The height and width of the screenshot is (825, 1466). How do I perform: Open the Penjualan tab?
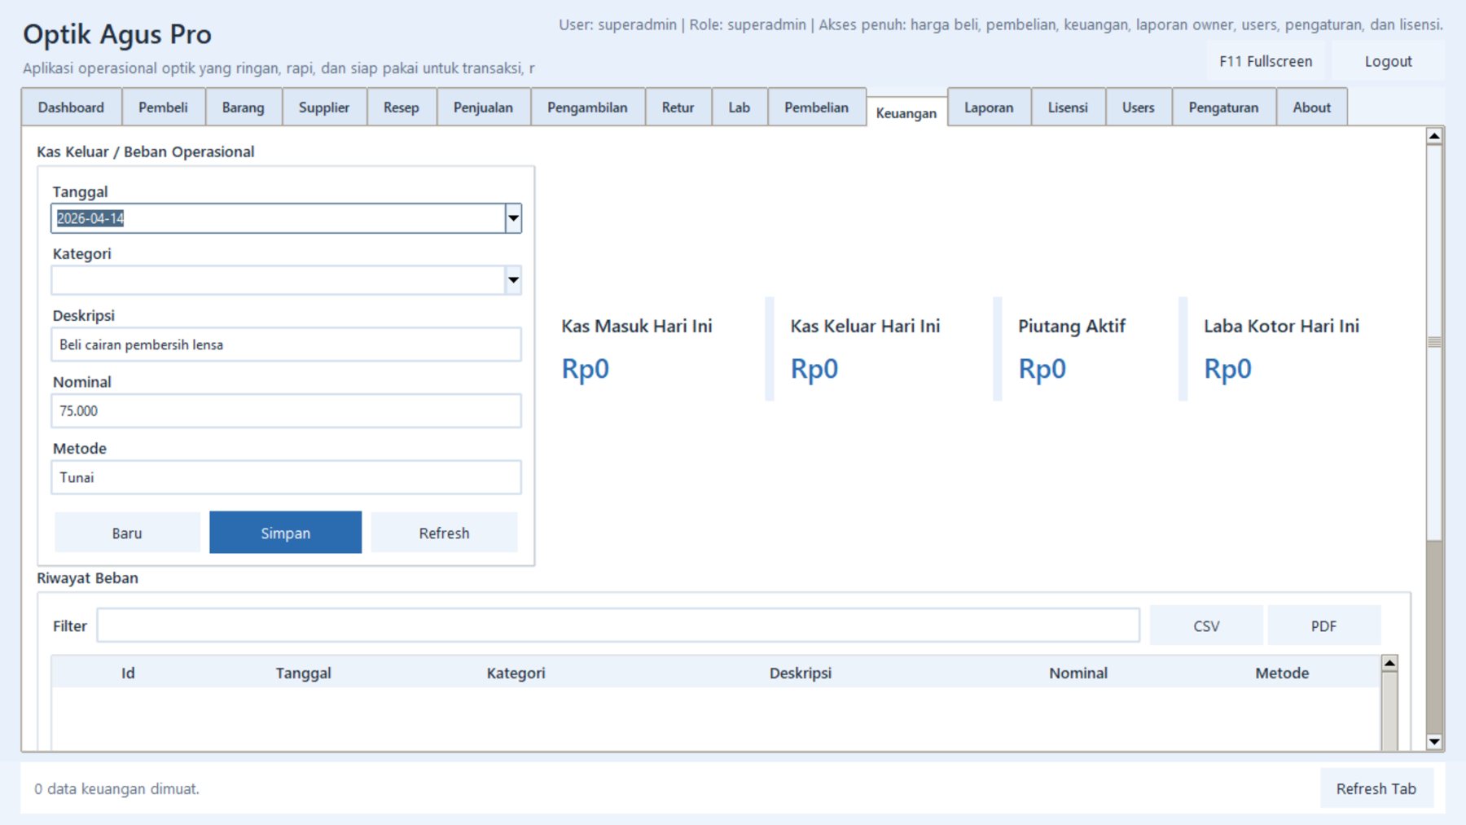coord(483,108)
